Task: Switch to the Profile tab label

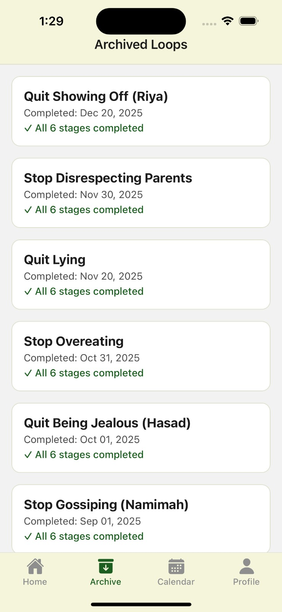Action: (246, 582)
